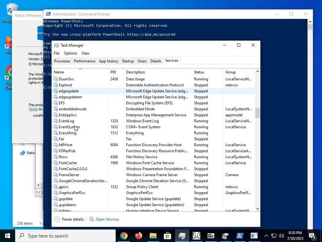This screenshot has height=242, width=322.
Task: Click the gear icon beside fdPHost service
Action: tap(56, 145)
